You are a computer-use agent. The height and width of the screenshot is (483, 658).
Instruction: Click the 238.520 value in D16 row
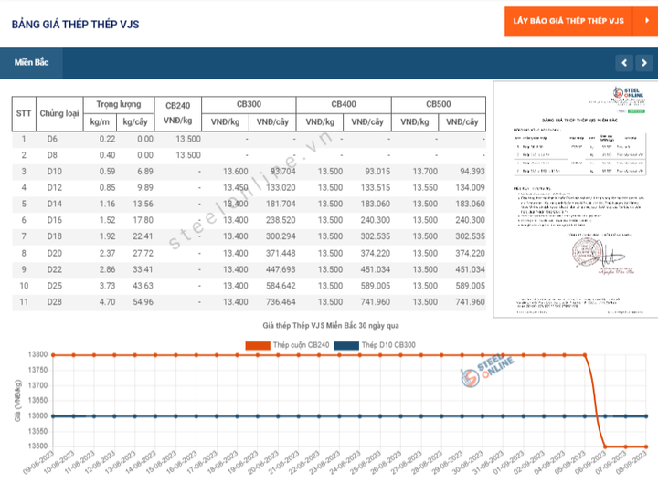coord(281,220)
